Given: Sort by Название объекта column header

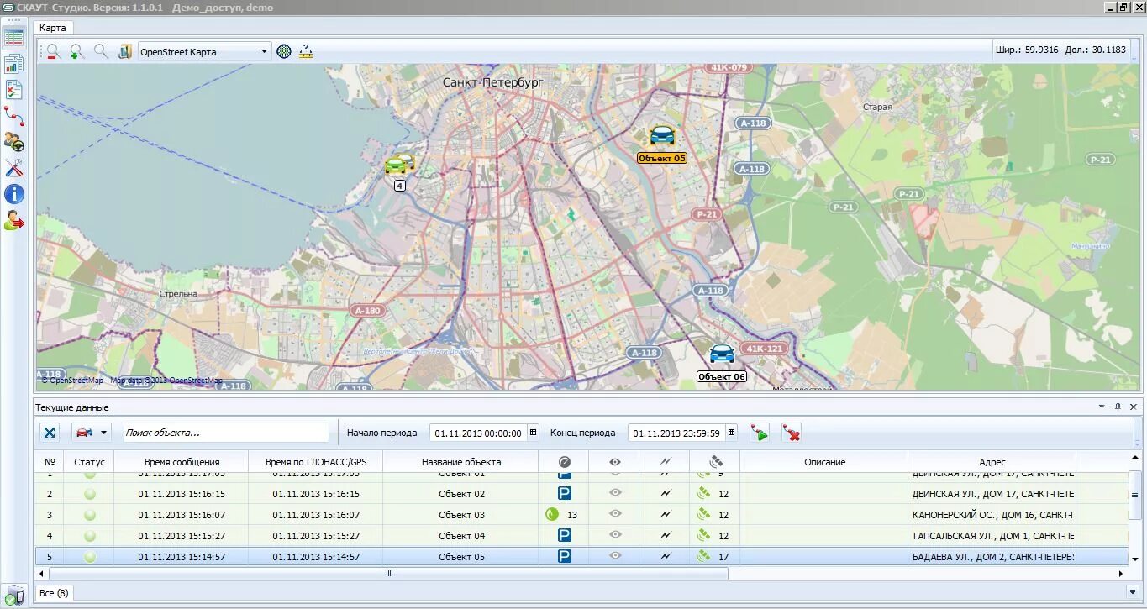Looking at the screenshot, I should point(461,462).
